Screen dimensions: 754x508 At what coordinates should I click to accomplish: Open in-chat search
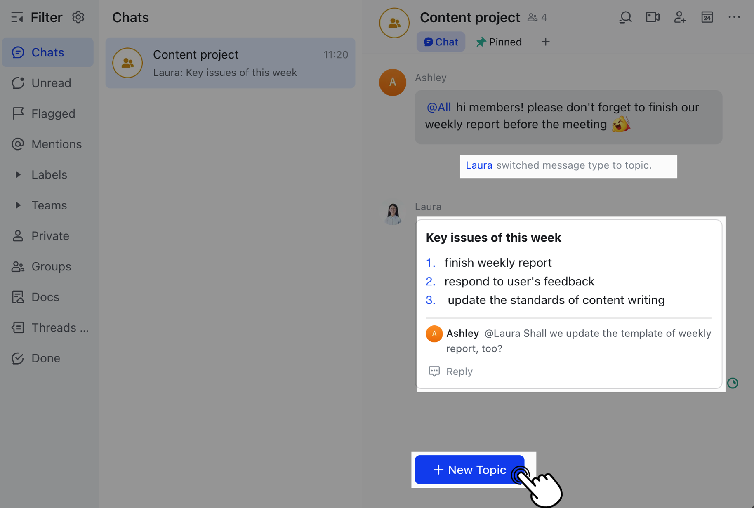[625, 17]
